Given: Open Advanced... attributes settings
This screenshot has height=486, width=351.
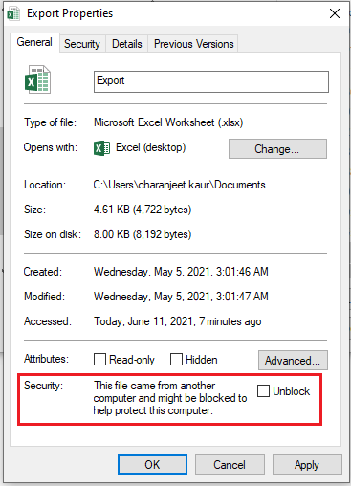Looking at the screenshot, I should (293, 360).
